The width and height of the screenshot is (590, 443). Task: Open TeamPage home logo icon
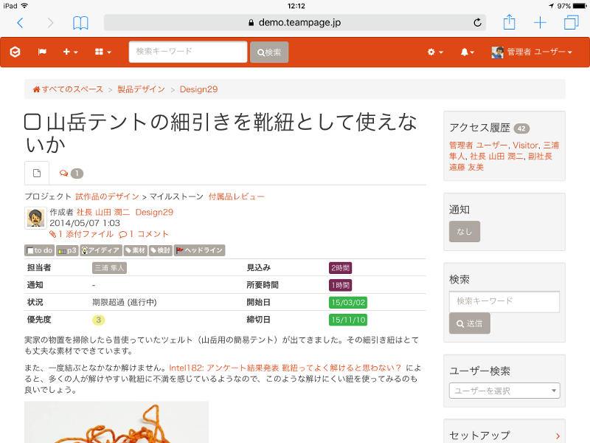[x=15, y=52]
